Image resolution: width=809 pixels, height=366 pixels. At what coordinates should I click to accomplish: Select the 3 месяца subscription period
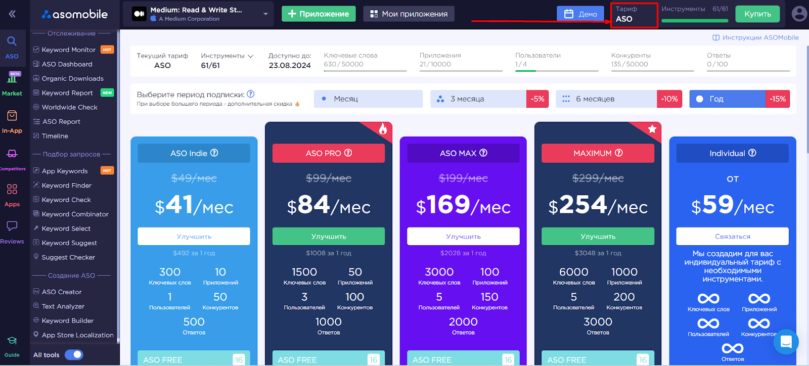[x=490, y=99]
